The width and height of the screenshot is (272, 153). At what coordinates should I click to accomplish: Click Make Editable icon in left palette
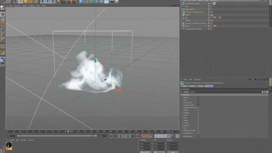3,8
